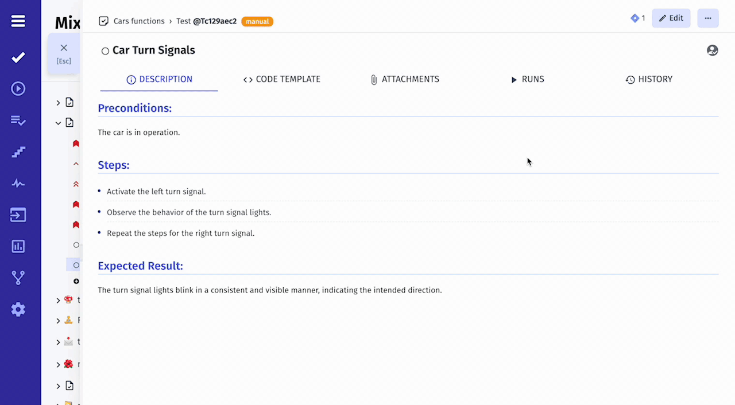
Task: Click the red flower emoji suite icon
Action: (x=68, y=364)
